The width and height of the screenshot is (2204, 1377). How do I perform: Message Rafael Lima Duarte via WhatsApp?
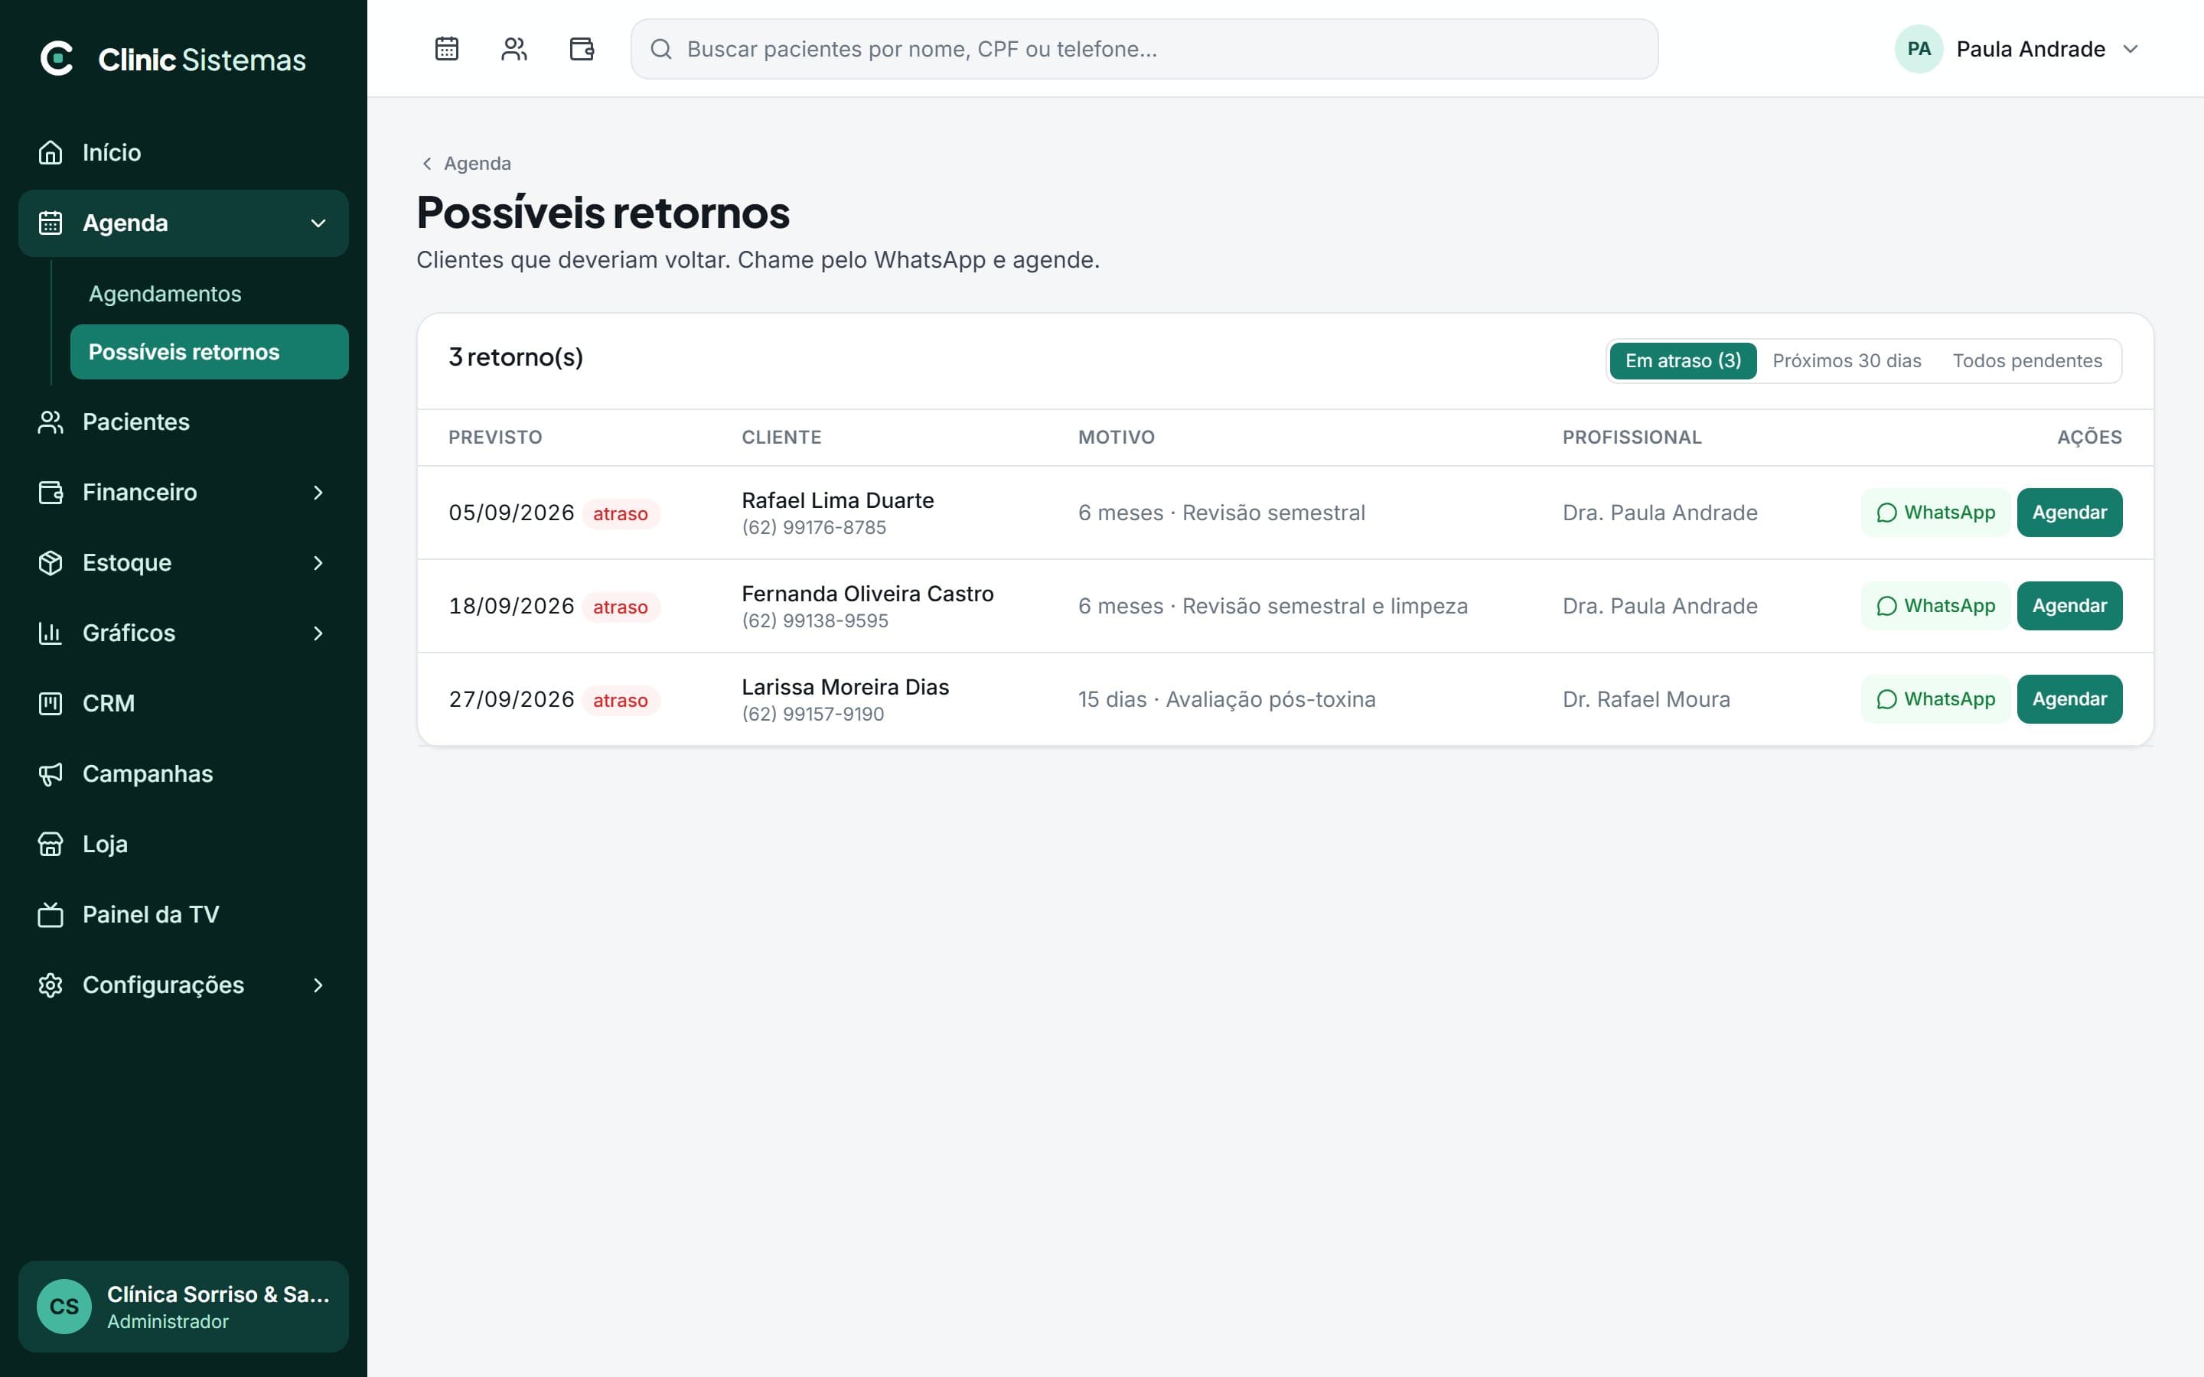tap(1935, 513)
